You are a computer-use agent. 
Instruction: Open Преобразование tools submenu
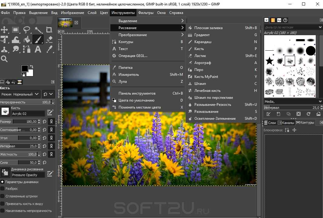(x=148, y=35)
